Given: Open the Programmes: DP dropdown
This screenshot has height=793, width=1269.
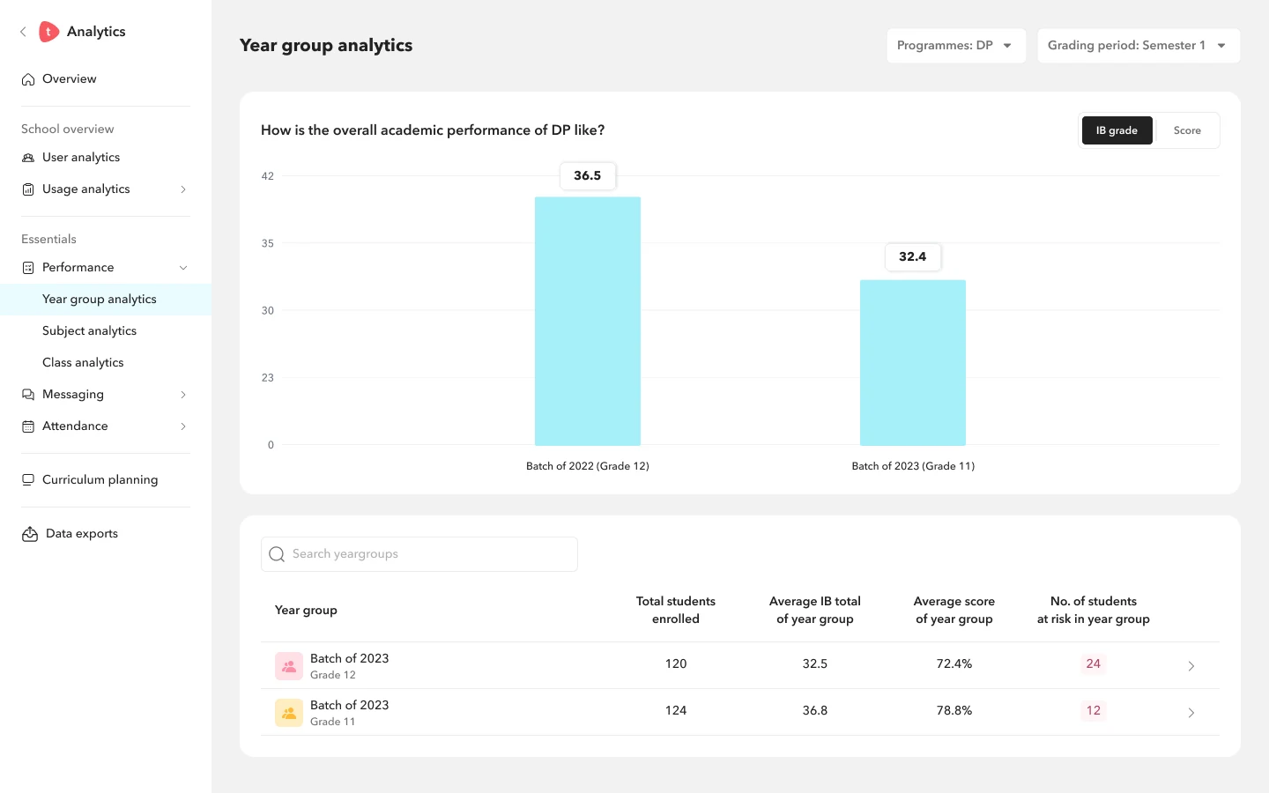Looking at the screenshot, I should click(x=956, y=46).
